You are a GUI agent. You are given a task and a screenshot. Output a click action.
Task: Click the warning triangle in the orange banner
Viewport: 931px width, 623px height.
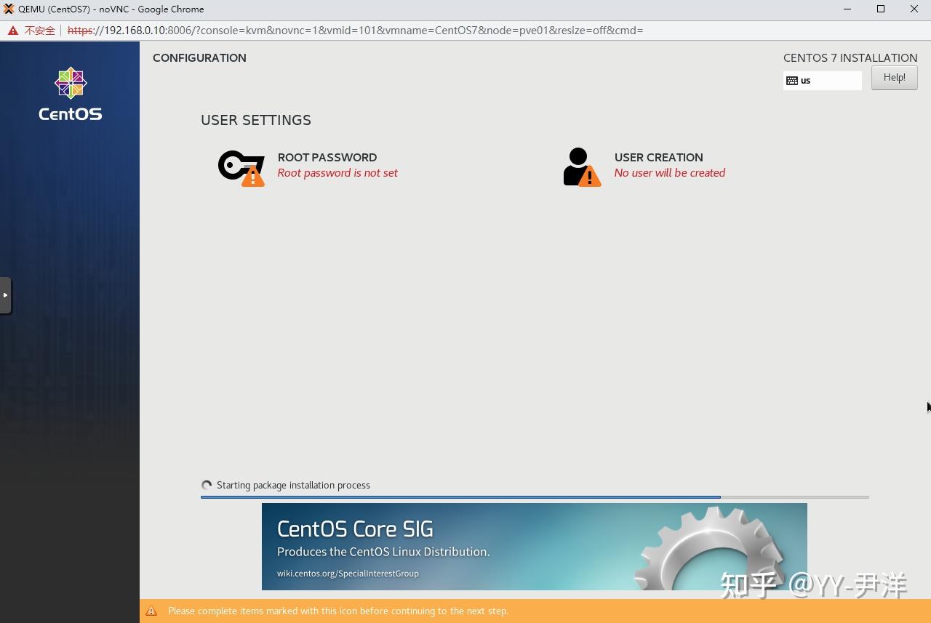pos(153,611)
